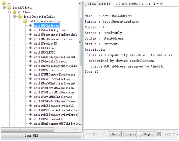The width and height of the screenshot is (179, 141).
Task: Click the tree panel vertical scrollbar thumb
Action: tap(80, 42)
